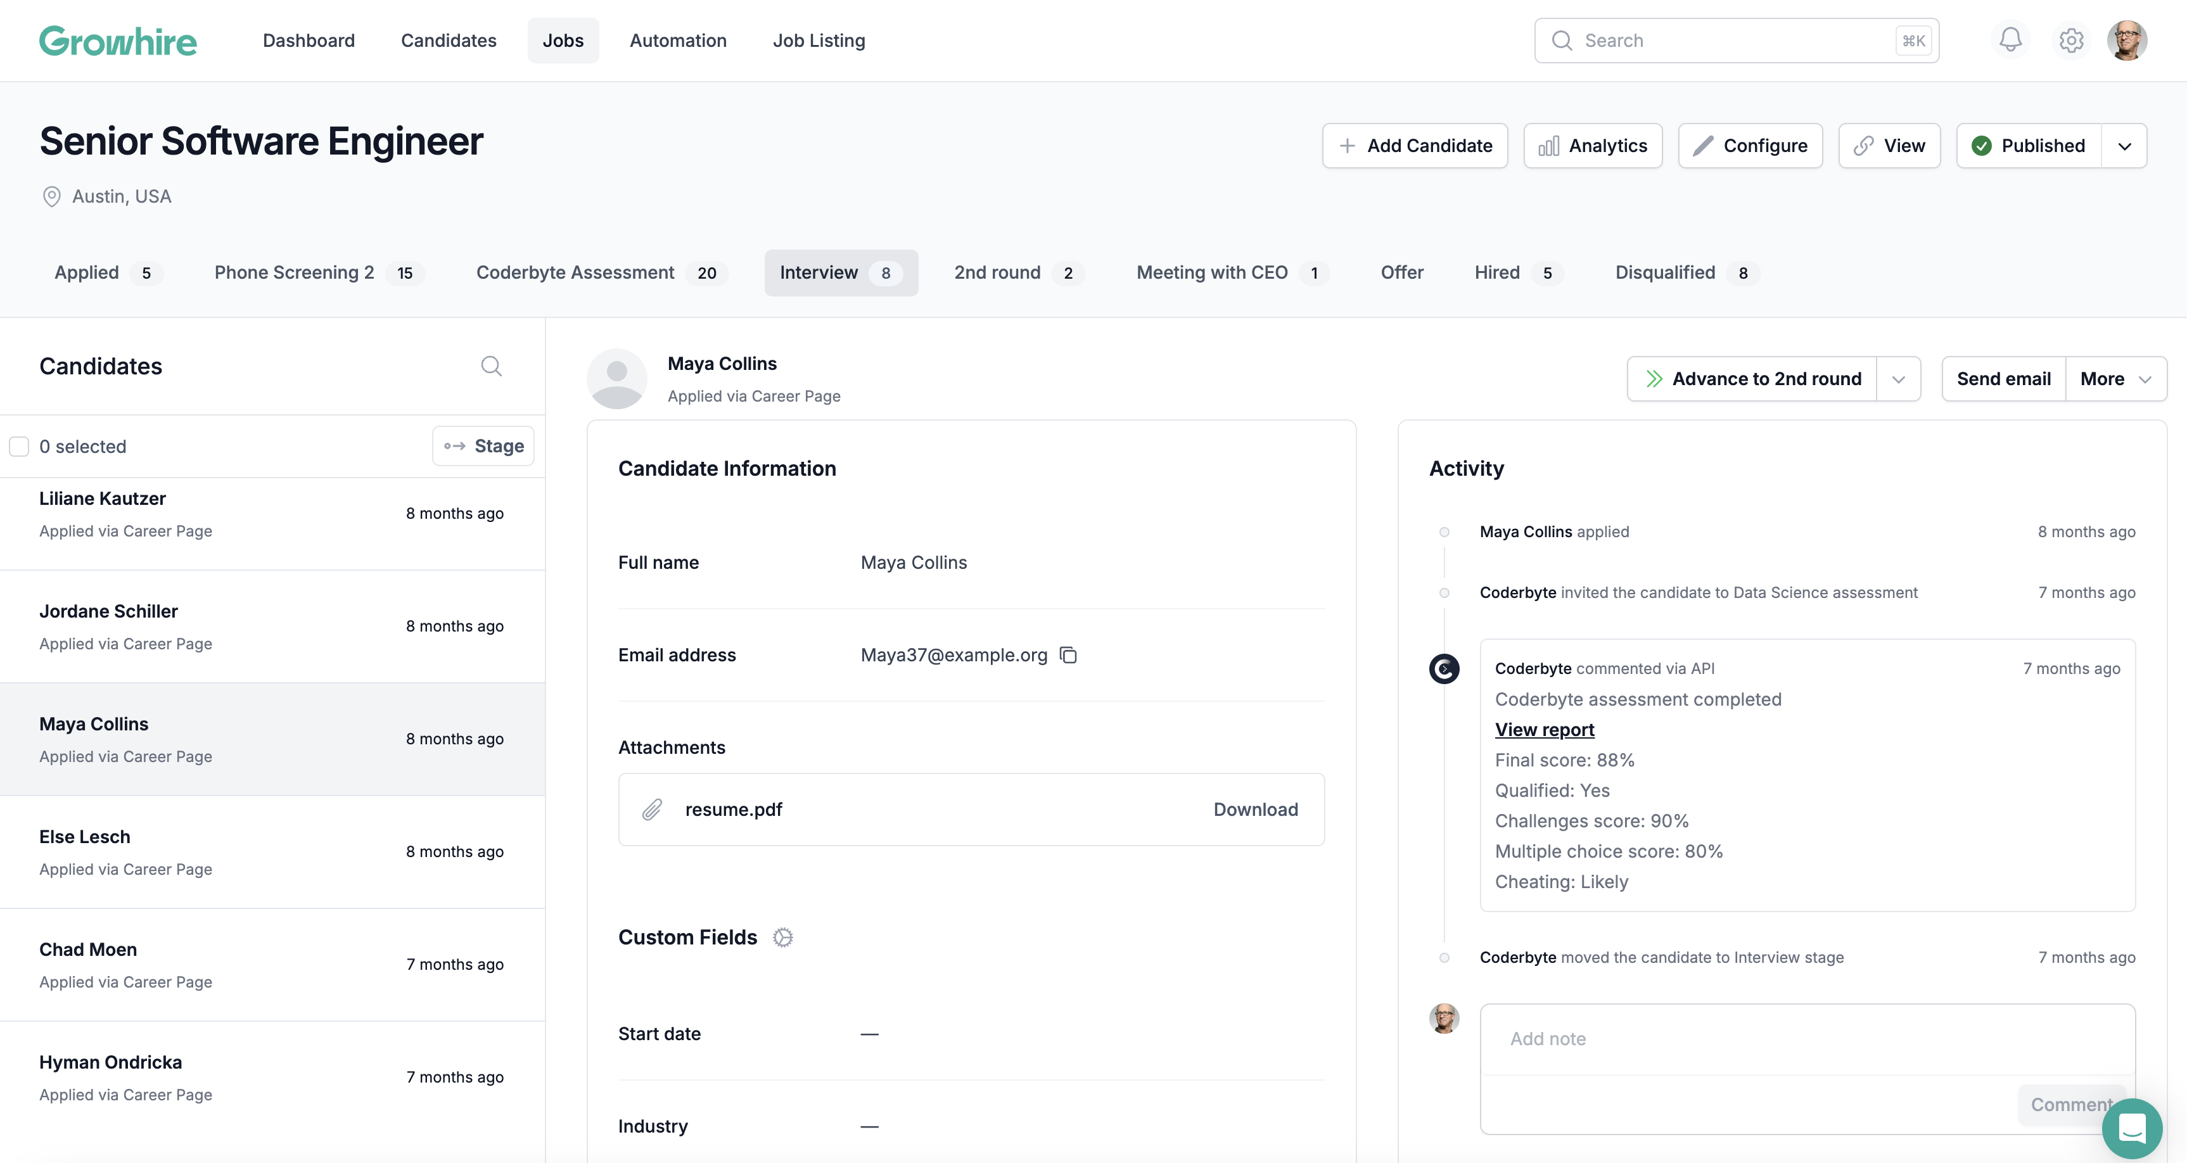Open Custom Fields settings gear icon
The width and height of the screenshot is (2187, 1163).
pos(782,937)
